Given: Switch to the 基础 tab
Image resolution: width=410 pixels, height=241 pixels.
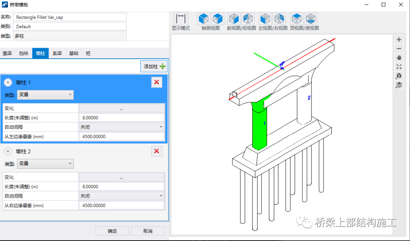Looking at the screenshot, I should click(x=74, y=53).
